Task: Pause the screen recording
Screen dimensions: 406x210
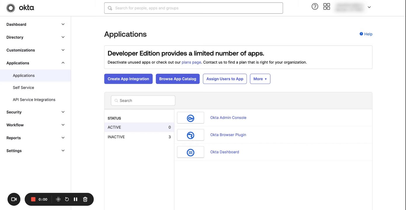Action: coord(76,199)
